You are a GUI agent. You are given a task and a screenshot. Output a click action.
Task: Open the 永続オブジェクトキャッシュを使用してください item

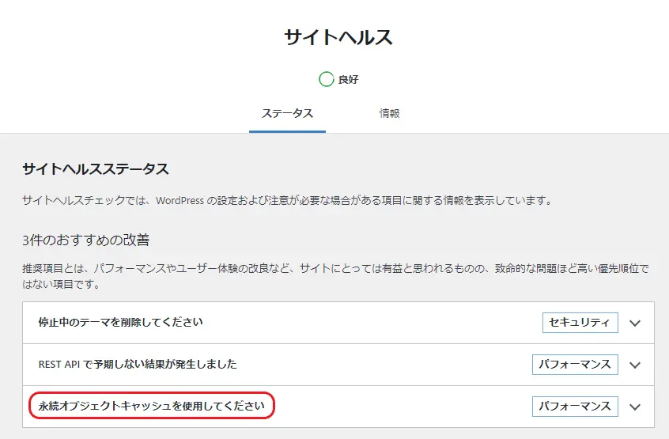(151, 406)
